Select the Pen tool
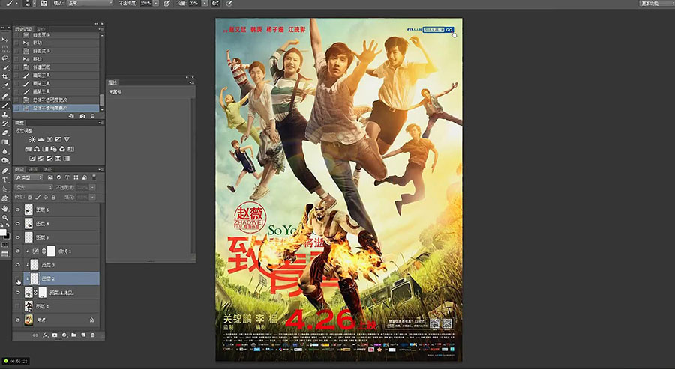 5,171
